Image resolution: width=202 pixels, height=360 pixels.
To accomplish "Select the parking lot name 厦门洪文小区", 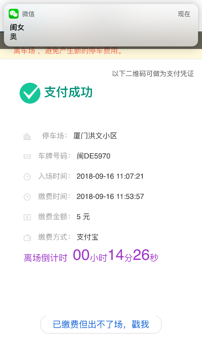I will click(x=95, y=136).
